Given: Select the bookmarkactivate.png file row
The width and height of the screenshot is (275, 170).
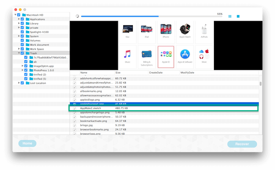Looking at the screenshot, I should (x=164, y=121).
